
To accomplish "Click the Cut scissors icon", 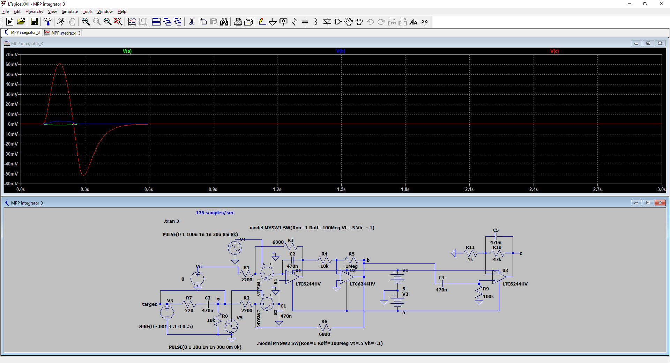I will point(192,22).
